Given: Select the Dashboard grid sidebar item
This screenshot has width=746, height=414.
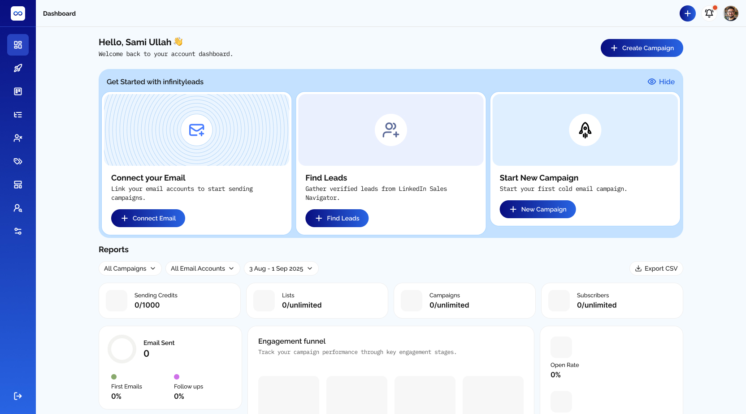Looking at the screenshot, I should click(18, 45).
